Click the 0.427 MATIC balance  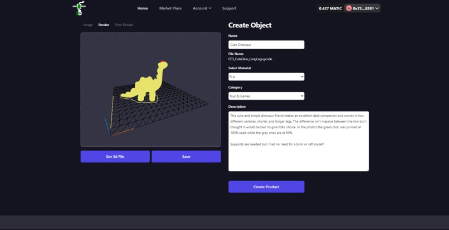(x=330, y=8)
